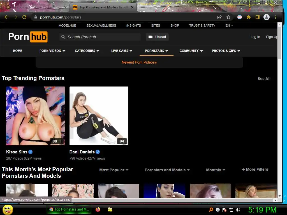Open the flag notification icon in tray

click(224, 210)
